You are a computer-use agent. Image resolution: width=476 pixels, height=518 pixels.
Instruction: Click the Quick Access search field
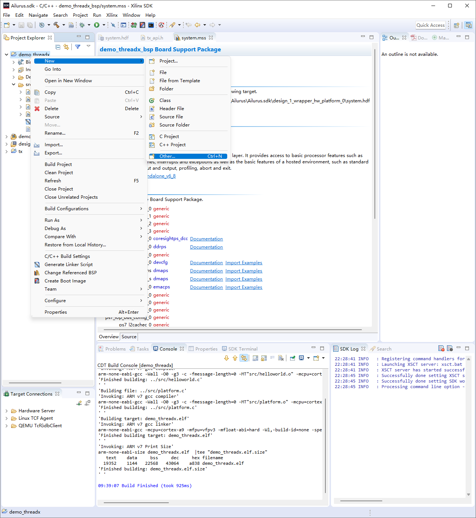click(430, 25)
